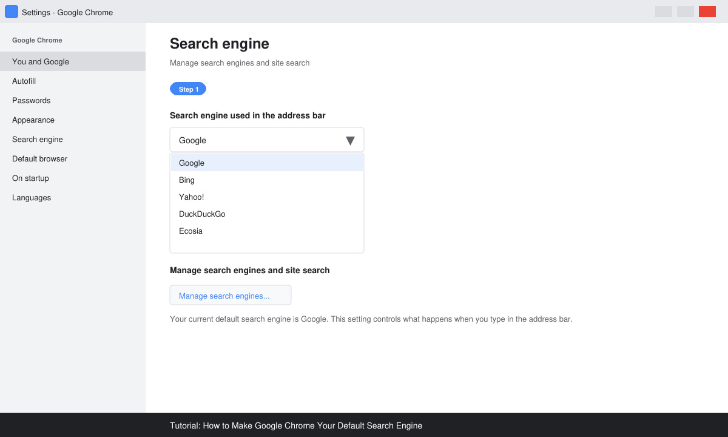Screen dimensions: 728x437
Task: Choose Bing from the search engine list
Action: tap(267, 180)
